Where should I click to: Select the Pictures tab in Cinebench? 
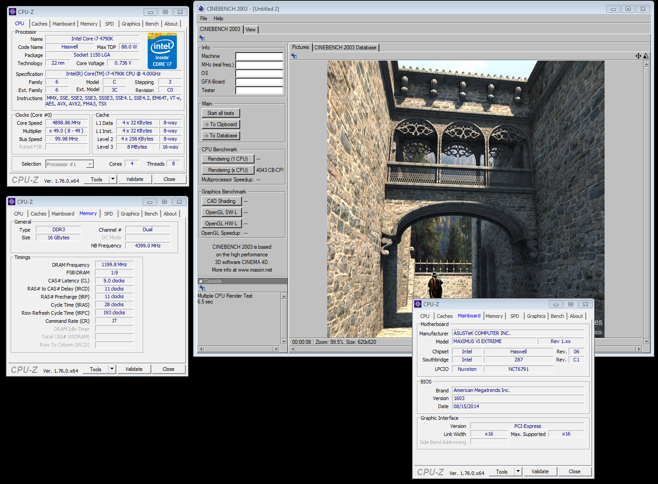point(300,47)
